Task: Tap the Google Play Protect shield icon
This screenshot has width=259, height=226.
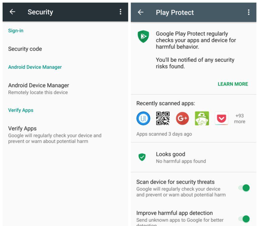Action: tap(143, 36)
